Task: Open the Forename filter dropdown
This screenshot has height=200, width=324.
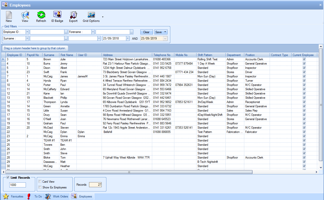Action: pyautogui.click(x=93, y=32)
